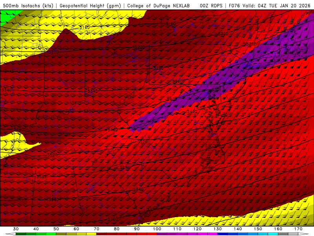Image resolution: width=314 pixels, height=236 pixels.
Task: Select the dark maroon 70-75 knot color swatch
Action: tap(102, 234)
